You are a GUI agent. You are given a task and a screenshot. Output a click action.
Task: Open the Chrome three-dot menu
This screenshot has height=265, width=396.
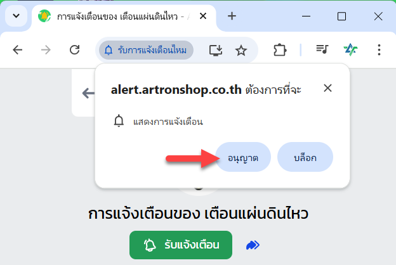(x=379, y=49)
